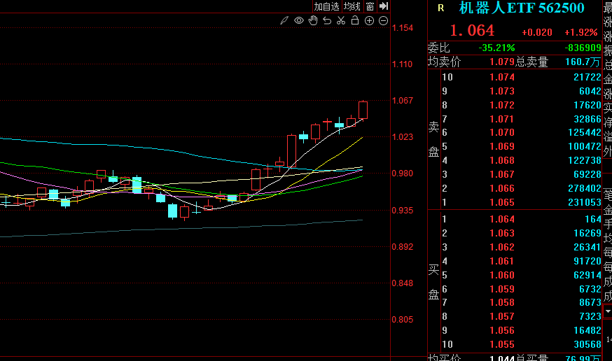Click the yellow R marker icon

440,8
